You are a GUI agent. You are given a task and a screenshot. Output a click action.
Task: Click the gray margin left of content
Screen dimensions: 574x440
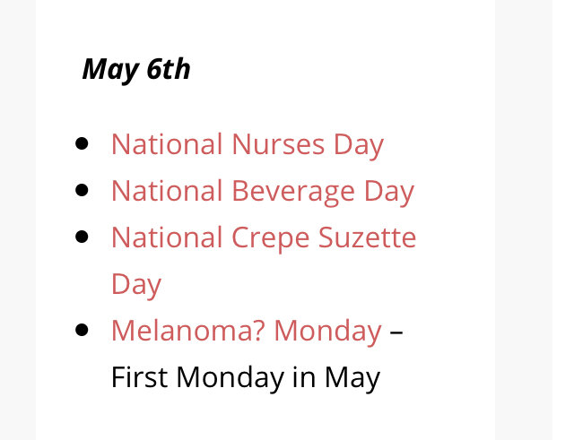(x=18, y=220)
